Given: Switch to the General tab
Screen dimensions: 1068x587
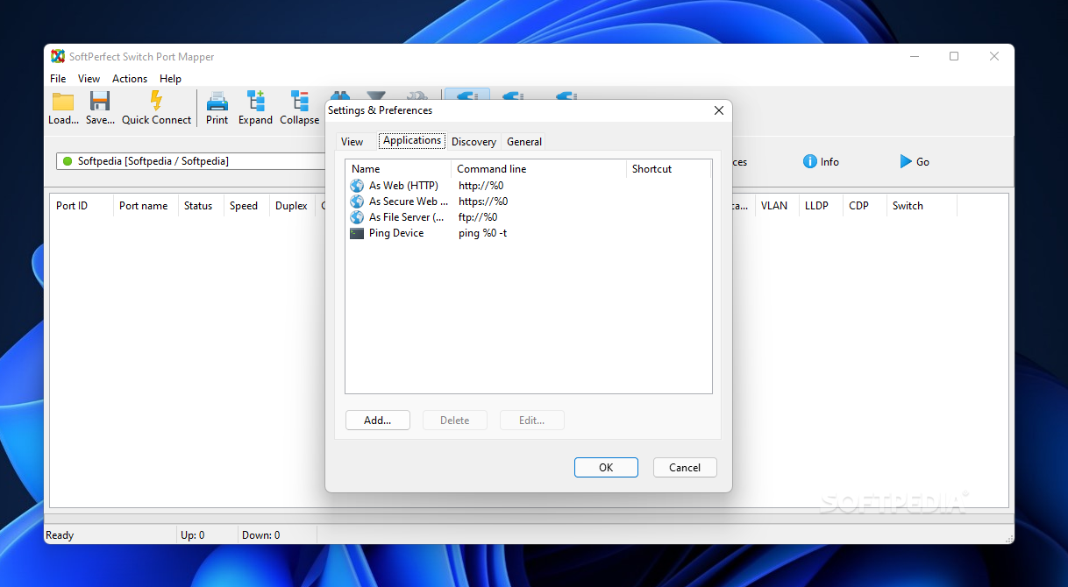Looking at the screenshot, I should (x=524, y=141).
